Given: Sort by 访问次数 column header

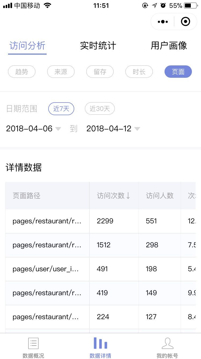Looking at the screenshot, I should click(x=114, y=196).
